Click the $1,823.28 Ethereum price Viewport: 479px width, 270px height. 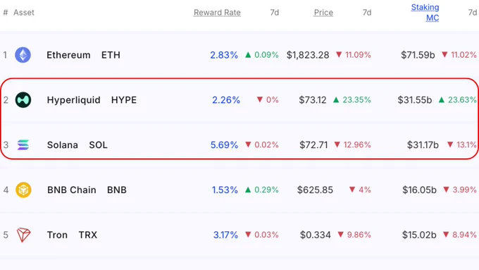pyautogui.click(x=308, y=55)
